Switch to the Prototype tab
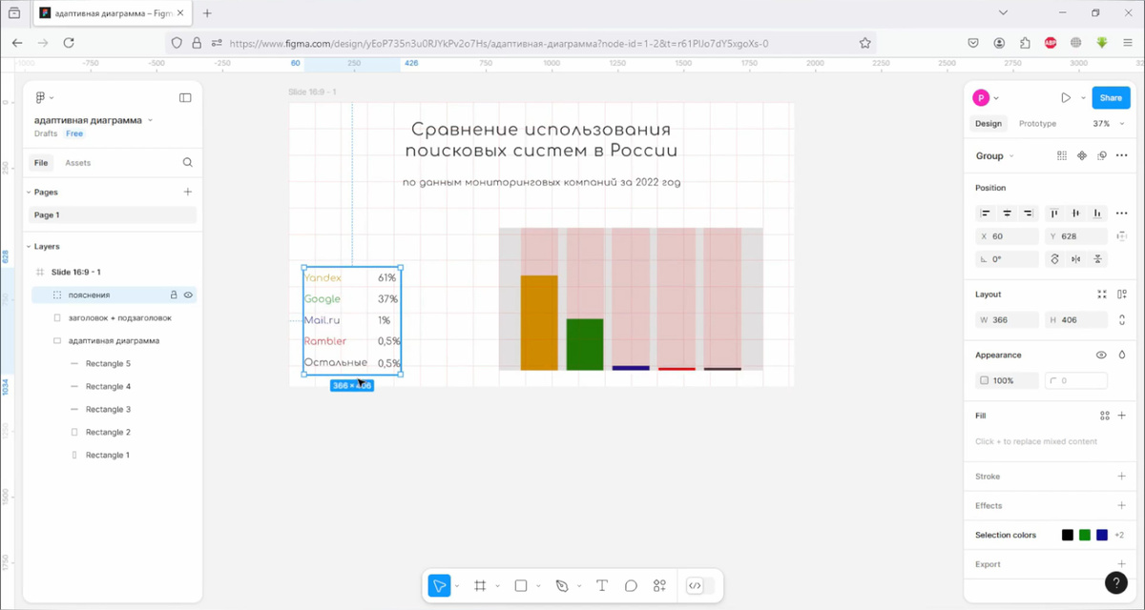This screenshot has width=1145, height=610. point(1037,124)
